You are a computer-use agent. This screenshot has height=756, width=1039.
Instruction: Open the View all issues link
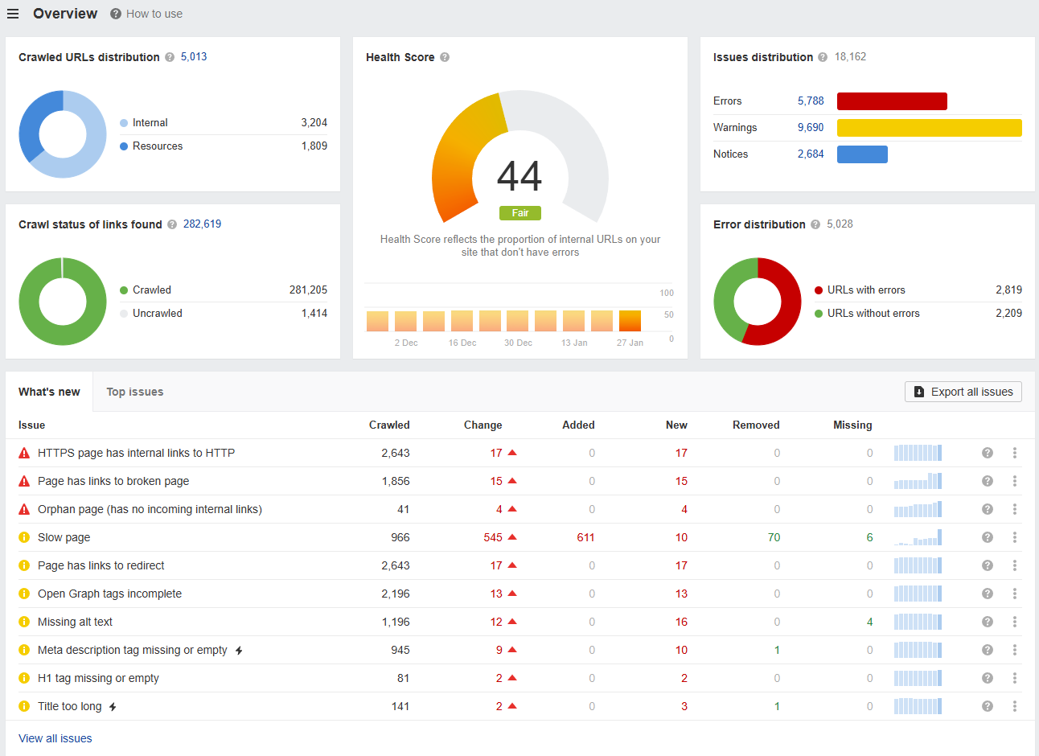55,738
